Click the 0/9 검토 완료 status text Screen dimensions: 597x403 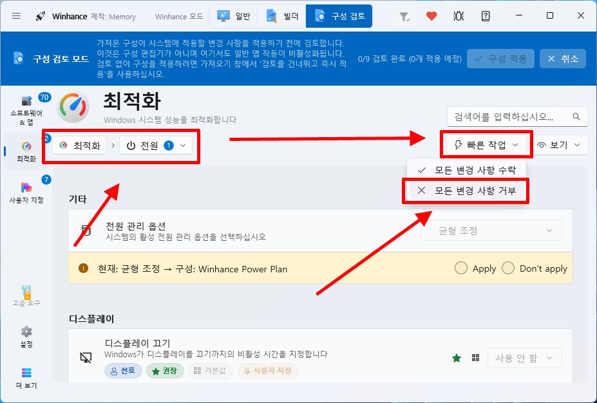(x=410, y=59)
